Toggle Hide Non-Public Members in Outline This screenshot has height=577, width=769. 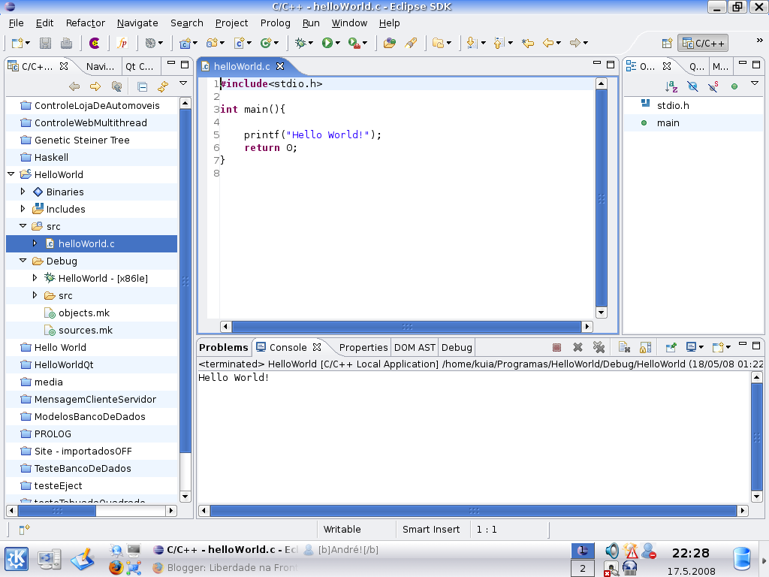pyautogui.click(x=734, y=87)
